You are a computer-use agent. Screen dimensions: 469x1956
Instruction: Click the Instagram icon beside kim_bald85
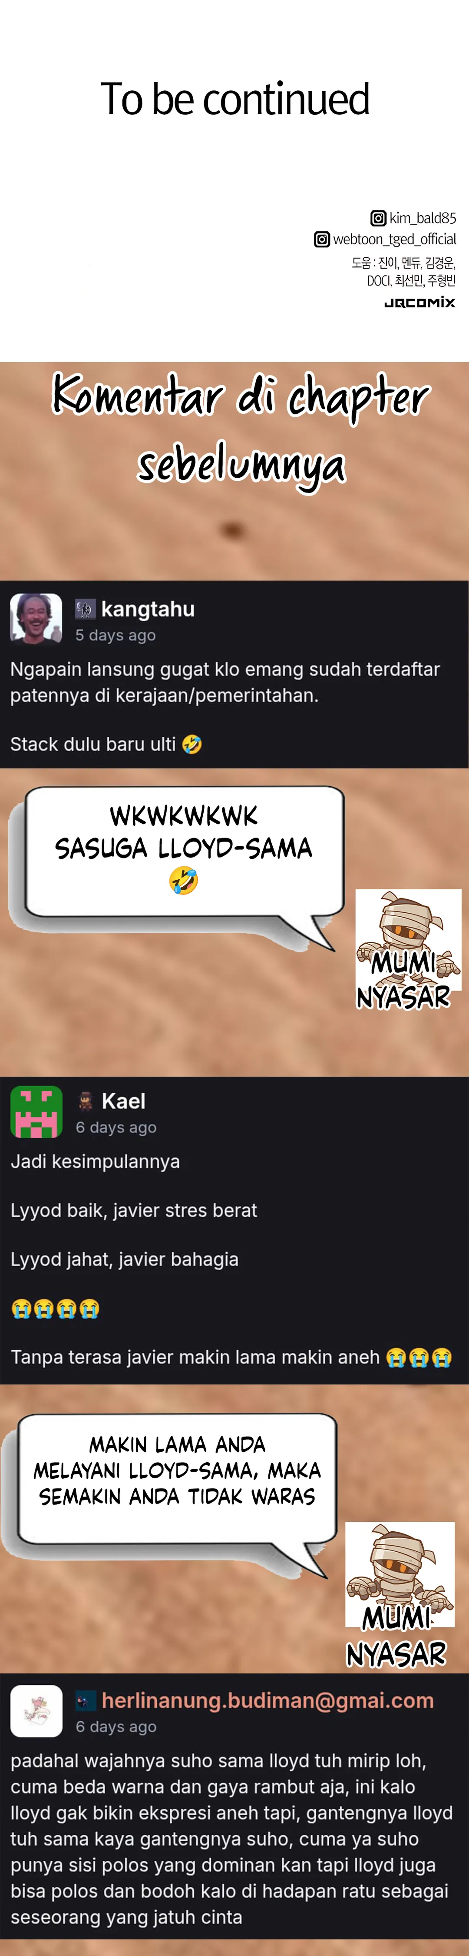tap(378, 219)
